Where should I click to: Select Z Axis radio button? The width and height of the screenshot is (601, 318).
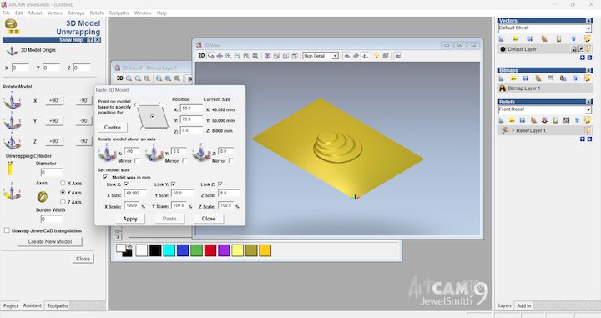63,201
